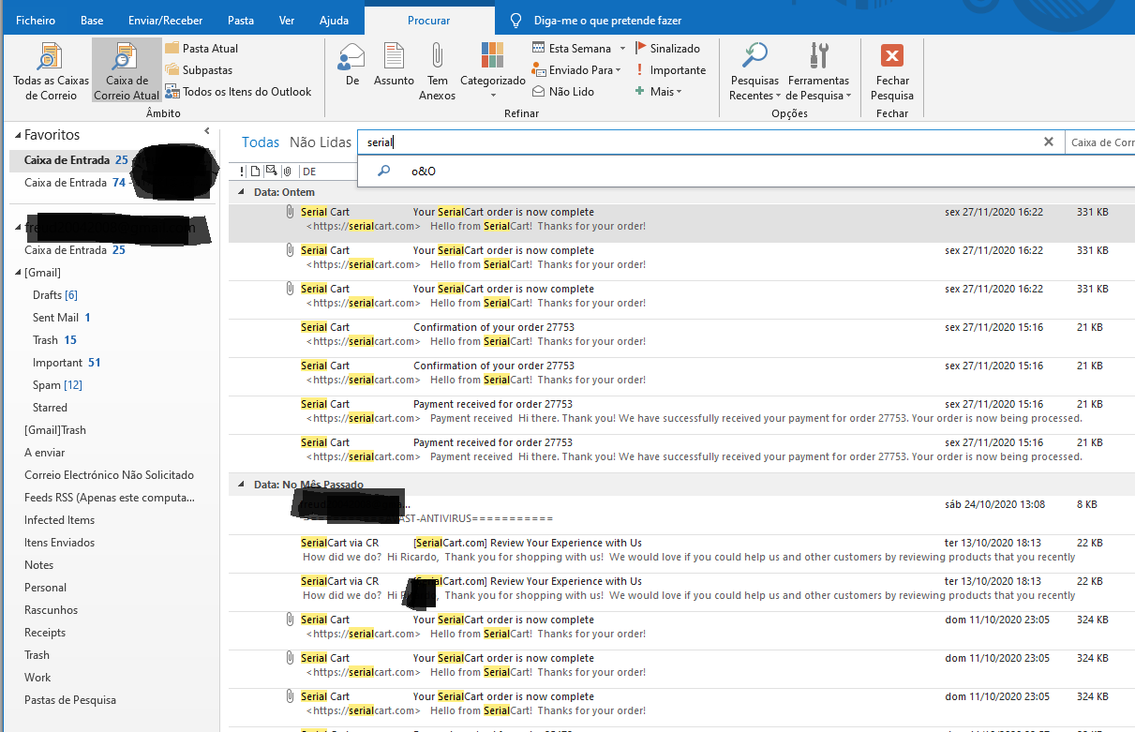Image resolution: width=1135 pixels, height=732 pixels.
Task: Filter by Sinalizado flag
Action: pos(667,48)
